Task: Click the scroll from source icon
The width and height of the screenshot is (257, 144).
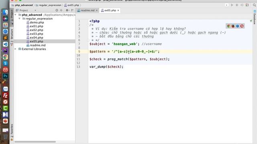Action: (57, 10)
